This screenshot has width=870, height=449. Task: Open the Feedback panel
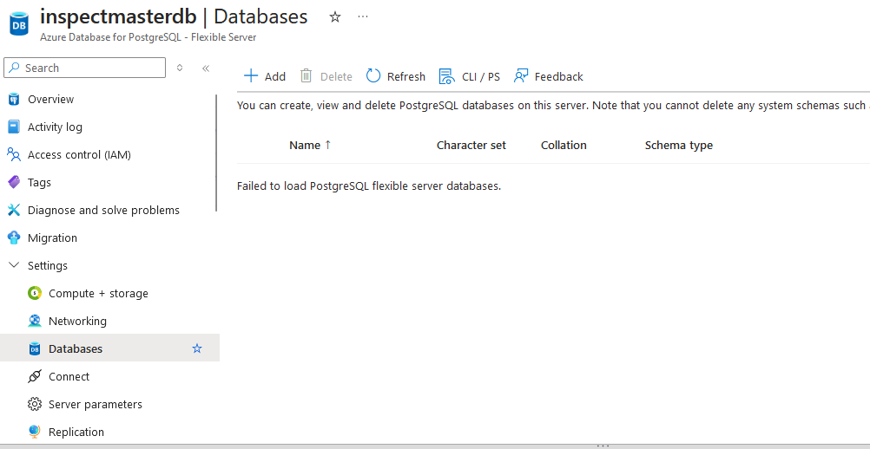548,76
